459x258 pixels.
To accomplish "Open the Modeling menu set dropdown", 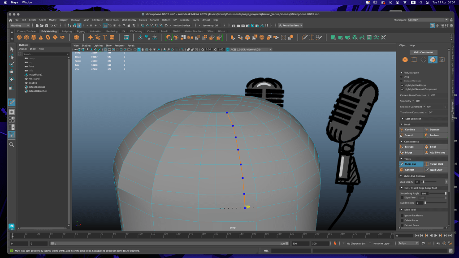I will pyautogui.click(x=20, y=26).
